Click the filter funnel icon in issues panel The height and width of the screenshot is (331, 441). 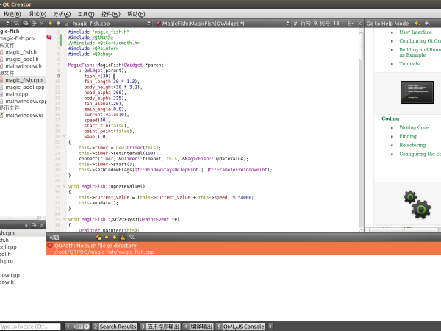(133, 238)
